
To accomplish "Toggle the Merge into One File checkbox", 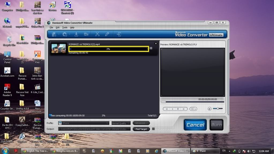I will click(153, 129).
